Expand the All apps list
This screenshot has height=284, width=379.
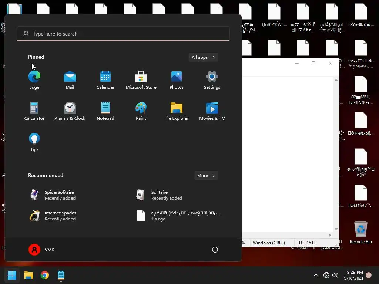click(x=203, y=57)
